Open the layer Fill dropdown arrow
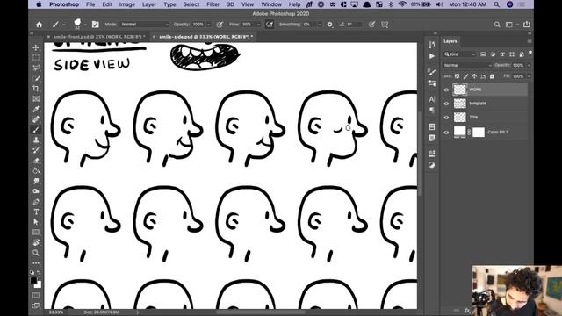This screenshot has height=316, width=562. click(529, 76)
